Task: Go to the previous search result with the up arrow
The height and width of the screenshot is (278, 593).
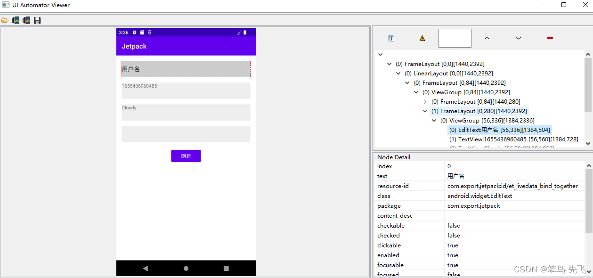Action: click(x=487, y=38)
